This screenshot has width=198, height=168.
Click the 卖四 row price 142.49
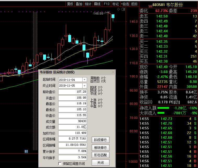162,21
